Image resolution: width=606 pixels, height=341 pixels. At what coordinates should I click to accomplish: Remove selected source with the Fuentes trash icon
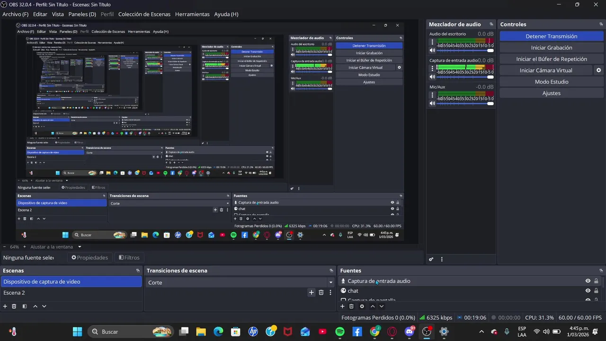pos(351,306)
